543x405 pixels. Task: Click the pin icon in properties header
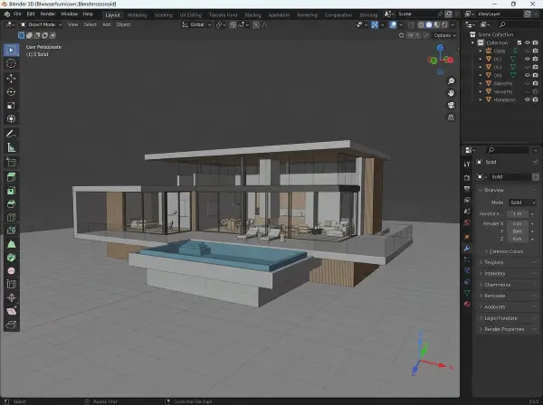[536, 162]
